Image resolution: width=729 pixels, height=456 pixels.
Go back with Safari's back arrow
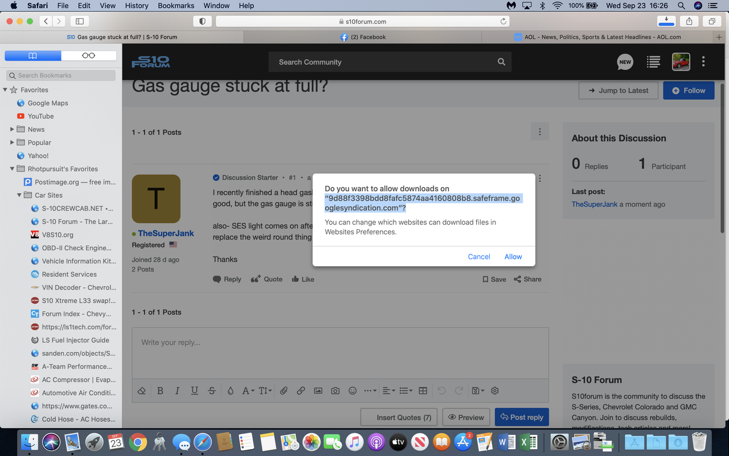(46, 21)
